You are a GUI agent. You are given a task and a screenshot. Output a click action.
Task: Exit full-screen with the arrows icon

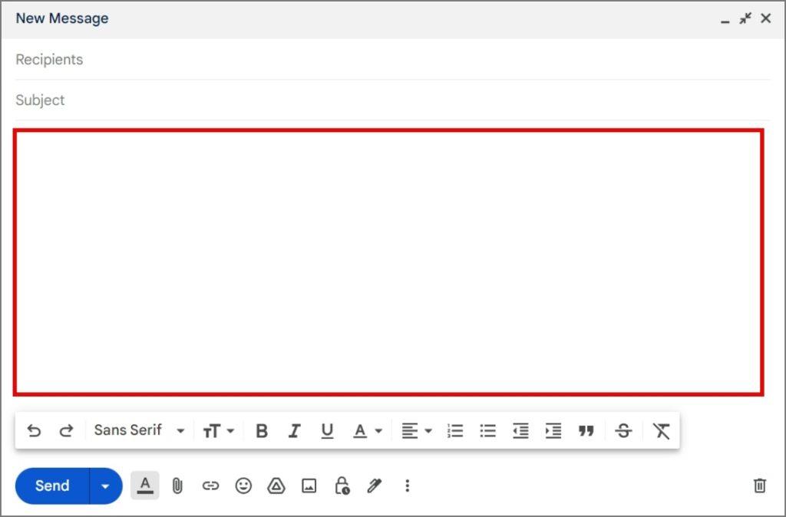pyautogui.click(x=745, y=18)
